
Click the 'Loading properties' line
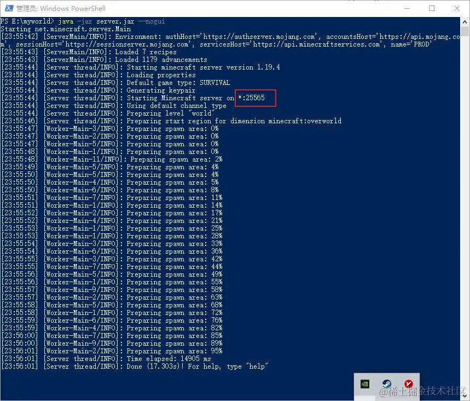tap(98, 75)
